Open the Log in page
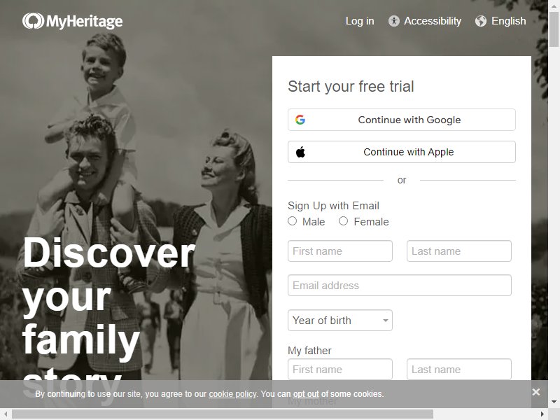The width and height of the screenshot is (560, 420). [x=360, y=21]
